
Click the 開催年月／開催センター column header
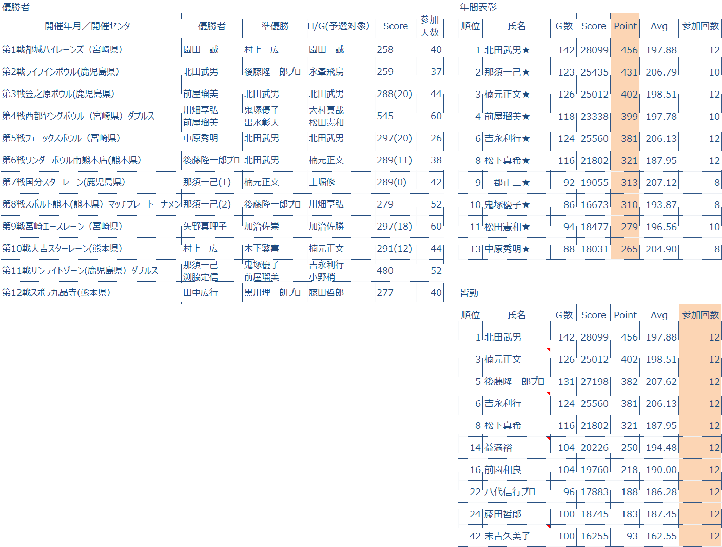tap(91, 26)
